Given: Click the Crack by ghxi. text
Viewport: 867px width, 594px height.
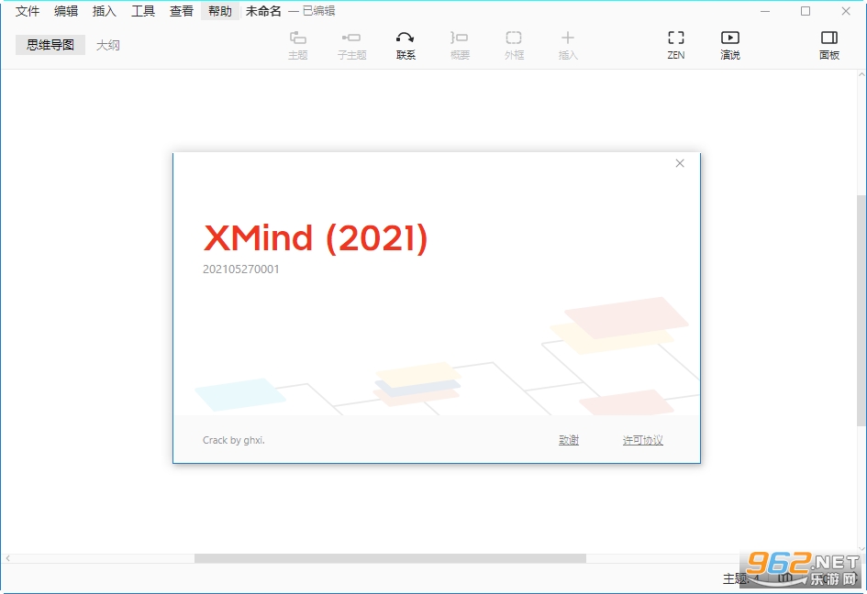Looking at the screenshot, I should 233,440.
